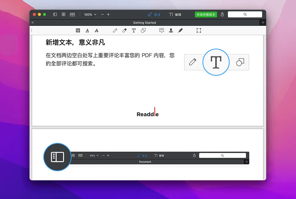Zoom out with the minus button
This screenshot has height=199, width=296.
[x=102, y=14]
